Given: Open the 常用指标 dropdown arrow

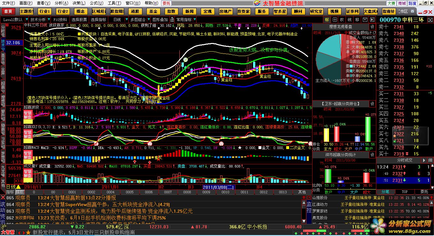Looking at the screenshot, I should [x=195, y=19].
